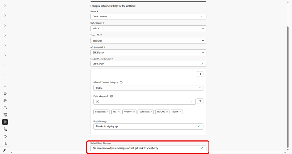Open the tag icon in sidebar
Viewport: 292px width, 154px height.
click(x=5, y=137)
